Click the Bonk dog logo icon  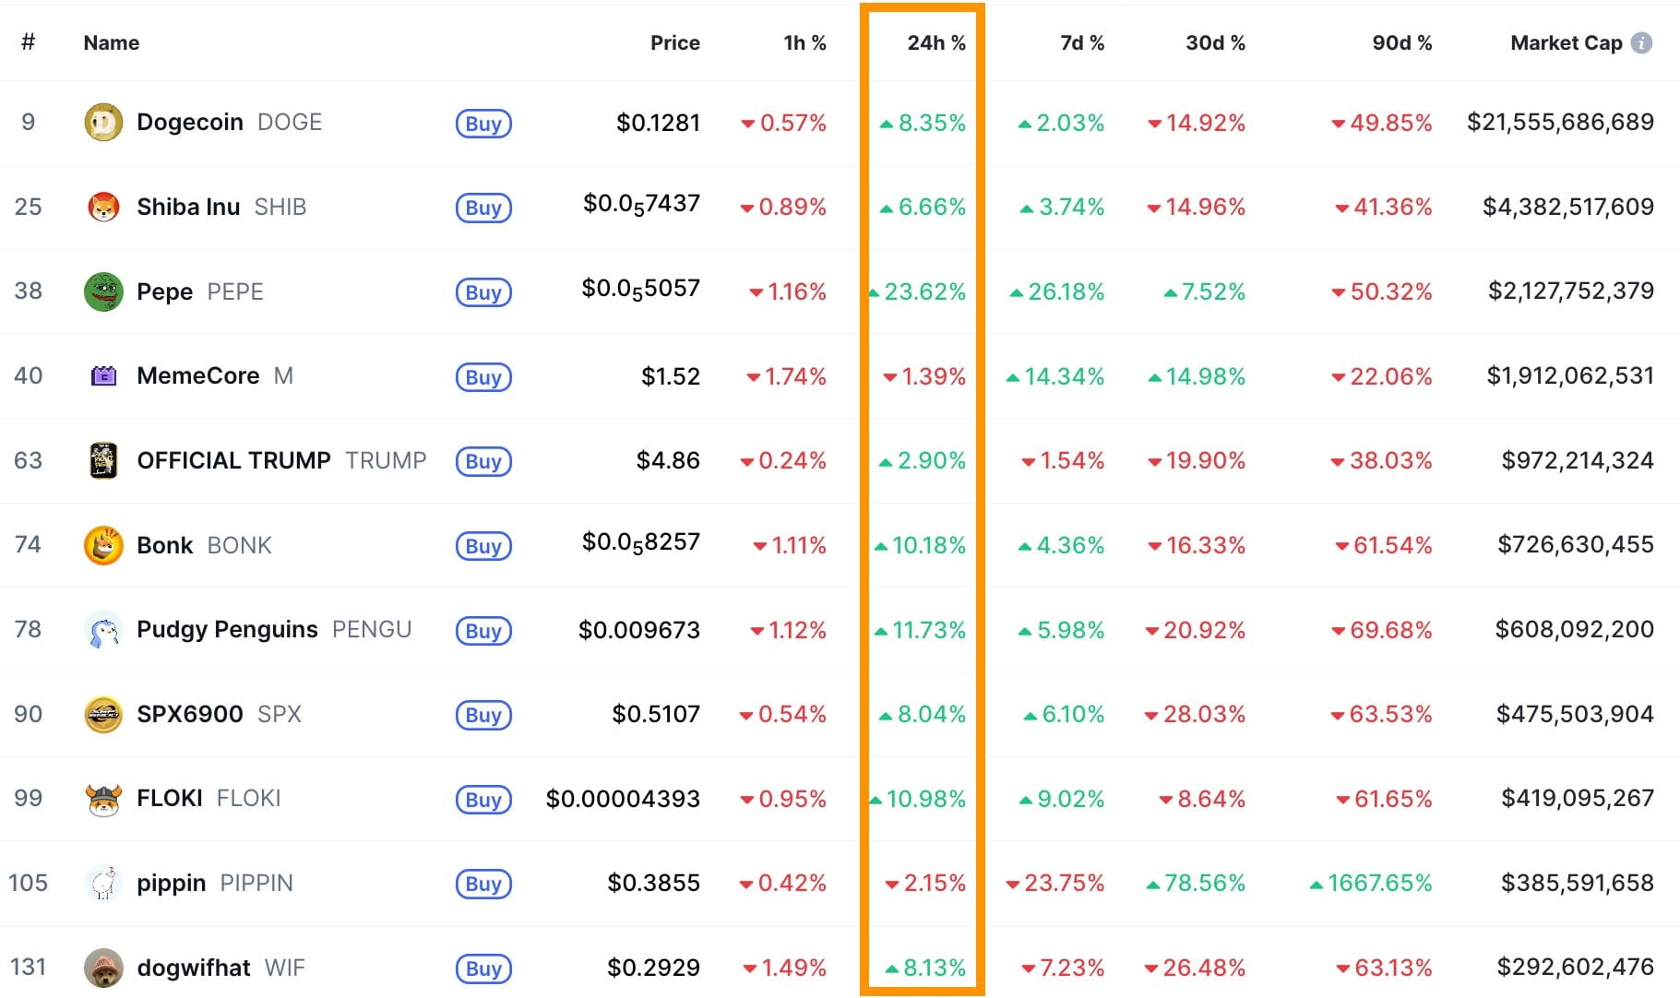tap(103, 545)
